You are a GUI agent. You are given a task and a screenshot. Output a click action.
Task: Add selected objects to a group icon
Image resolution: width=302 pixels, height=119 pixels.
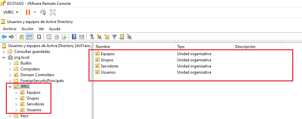[x=129, y=37]
